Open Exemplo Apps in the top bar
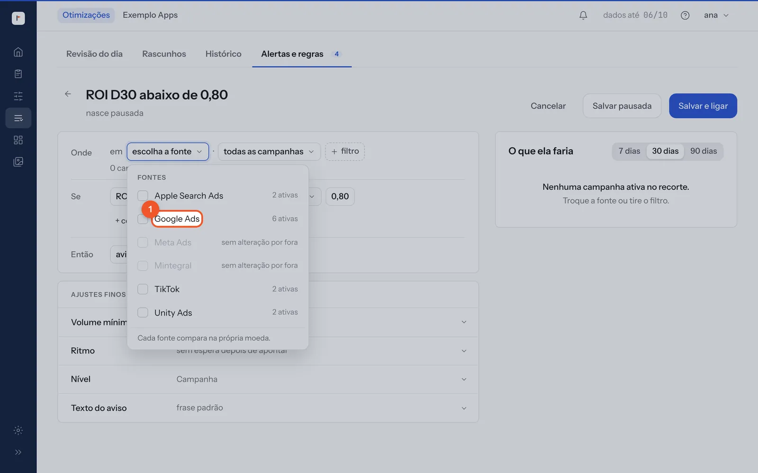 [x=150, y=15]
